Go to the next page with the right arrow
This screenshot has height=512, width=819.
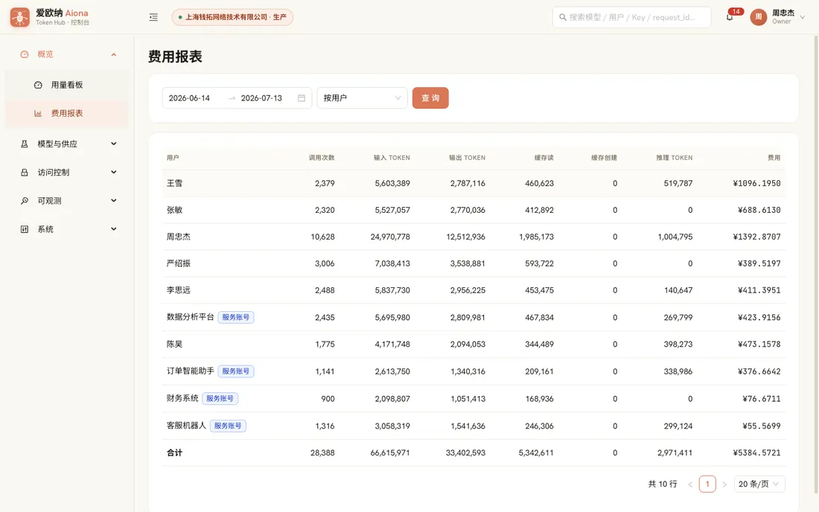pyautogui.click(x=724, y=484)
